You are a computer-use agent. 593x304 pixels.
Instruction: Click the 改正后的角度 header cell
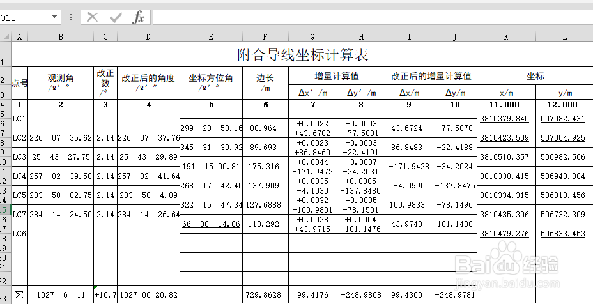coord(148,83)
